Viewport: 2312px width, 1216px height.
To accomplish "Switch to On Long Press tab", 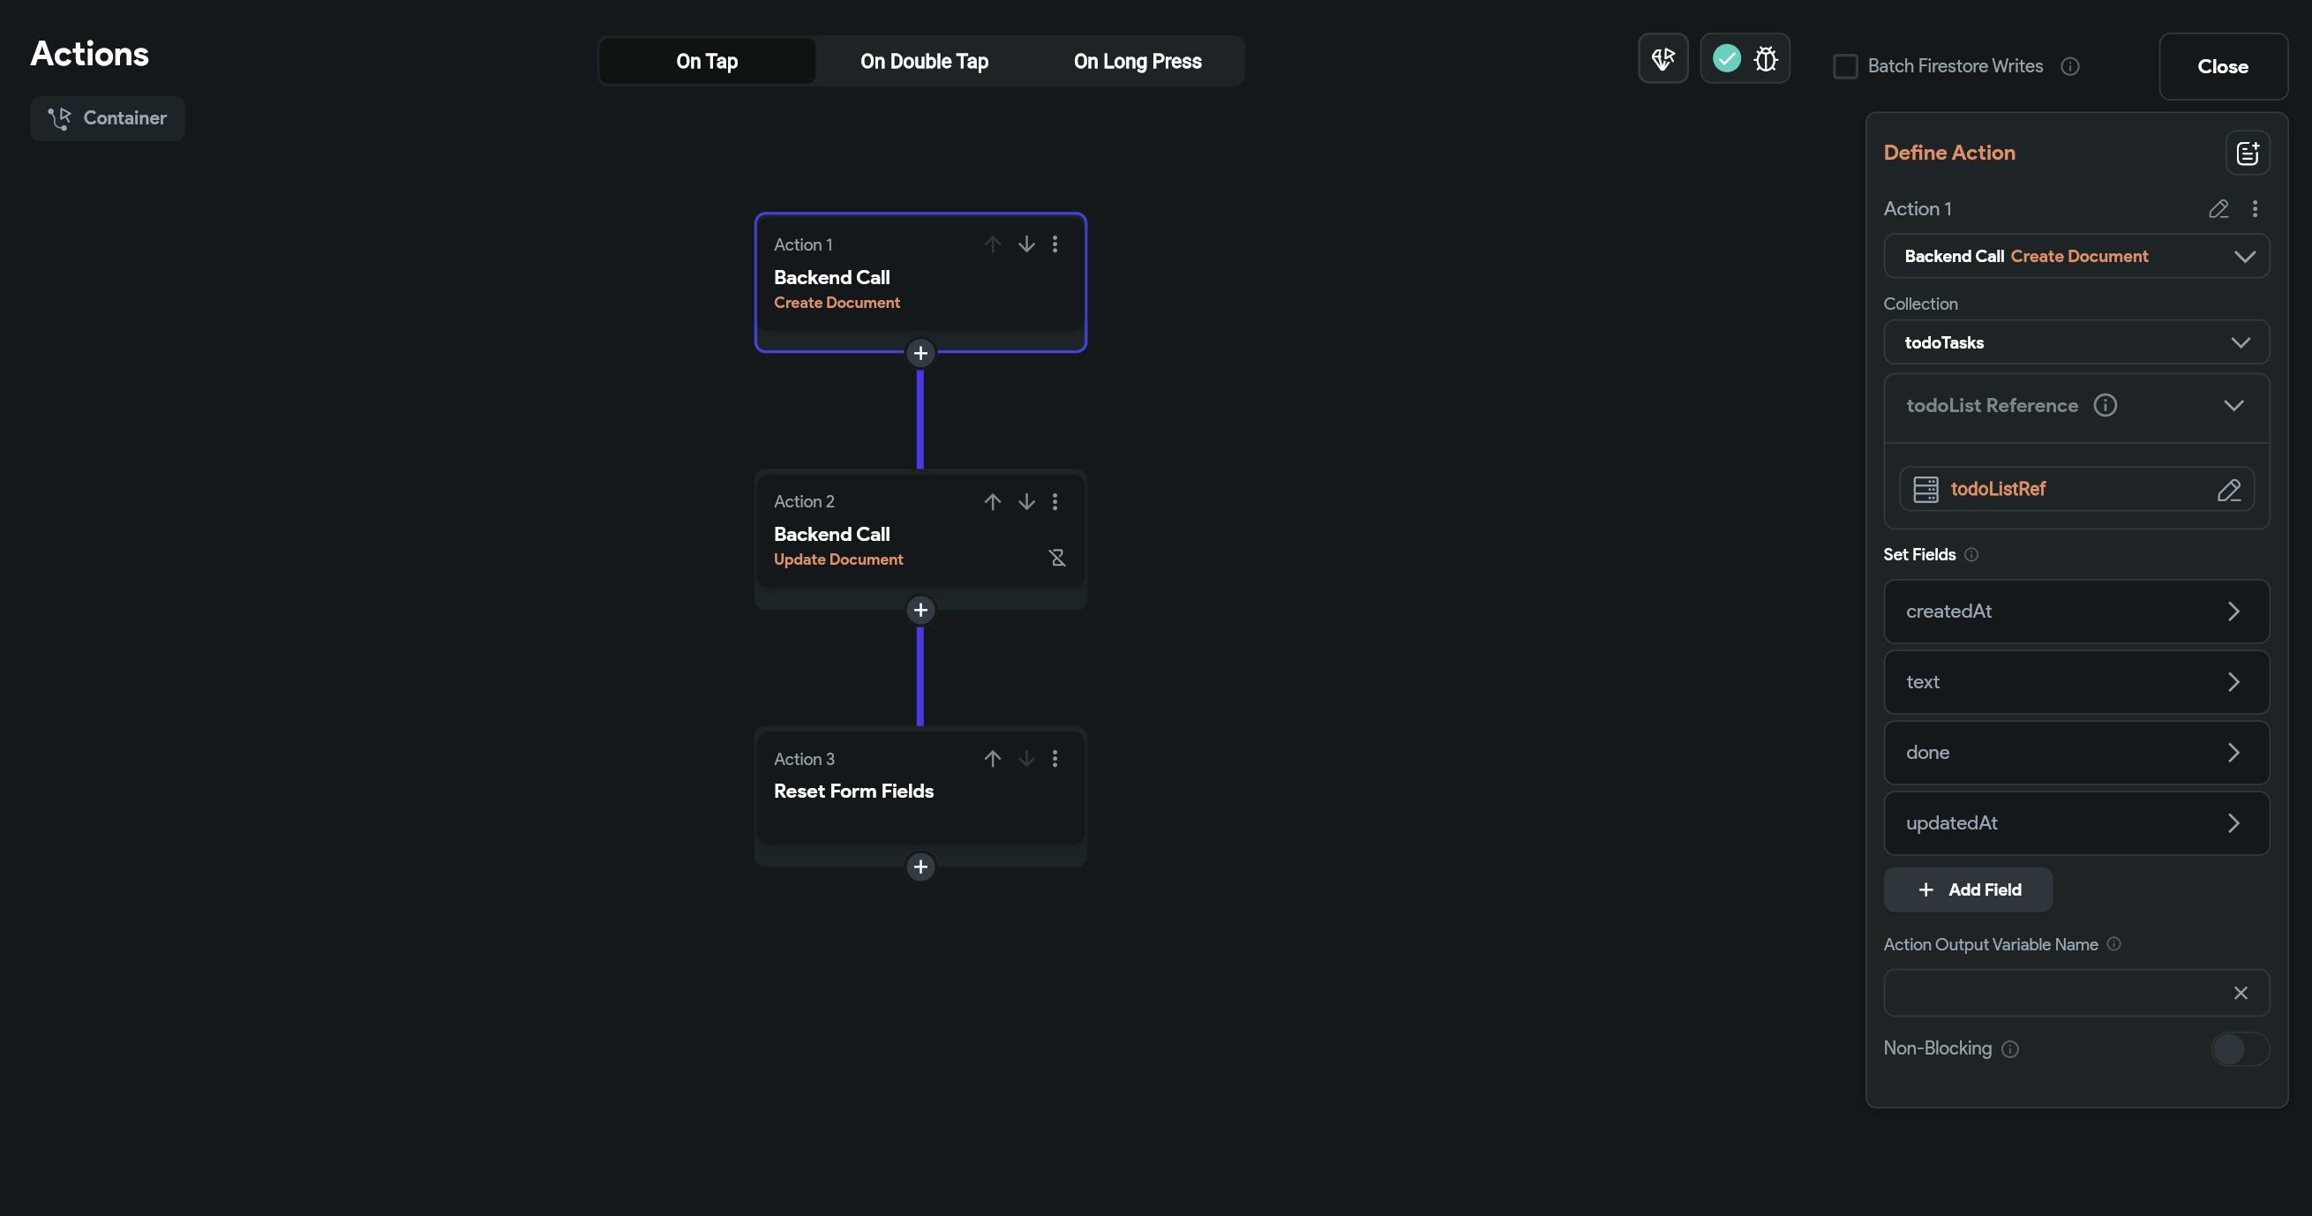I will [x=1137, y=62].
